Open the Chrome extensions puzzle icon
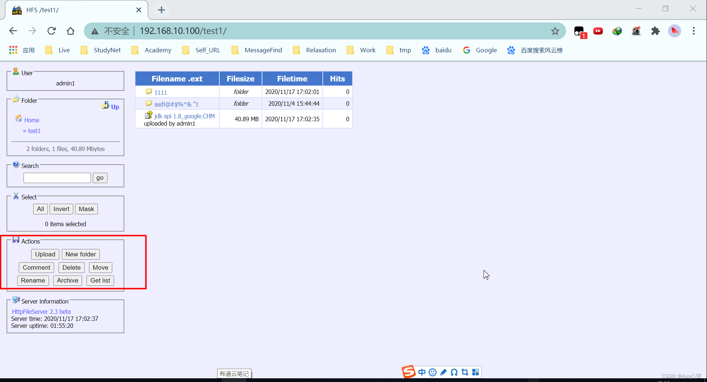The image size is (707, 382). pyautogui.click(x=655, y=31)
